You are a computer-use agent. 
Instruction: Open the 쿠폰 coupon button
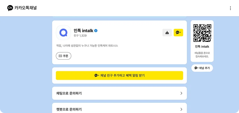coord(63,56)
